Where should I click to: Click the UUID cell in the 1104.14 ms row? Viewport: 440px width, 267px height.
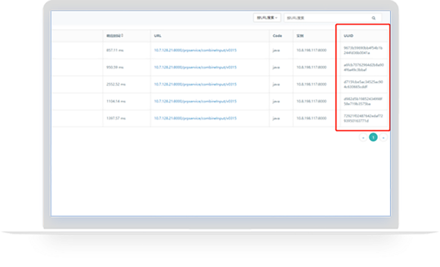click(x=363, y=102)
